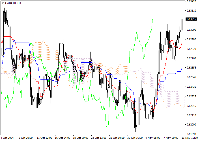Select the 28 Oct 00:00 time label
This screenshot has height=141, width=198.
pyautogui.click(x=117, y=138)
